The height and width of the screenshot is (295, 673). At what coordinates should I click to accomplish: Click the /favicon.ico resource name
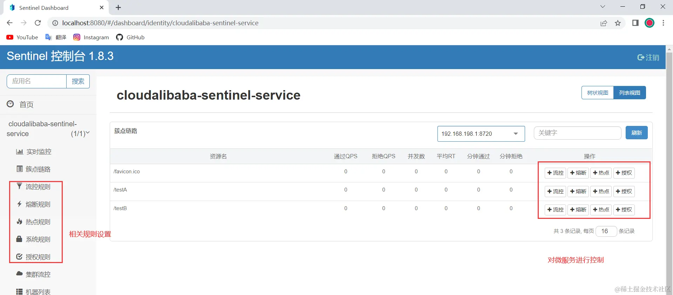click(127, 172)
